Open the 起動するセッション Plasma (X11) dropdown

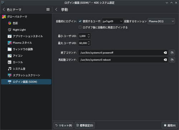click(161, 21)
